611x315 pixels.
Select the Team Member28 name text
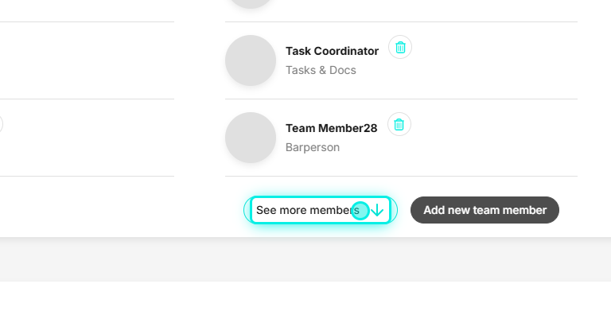[x=331, y=128]
